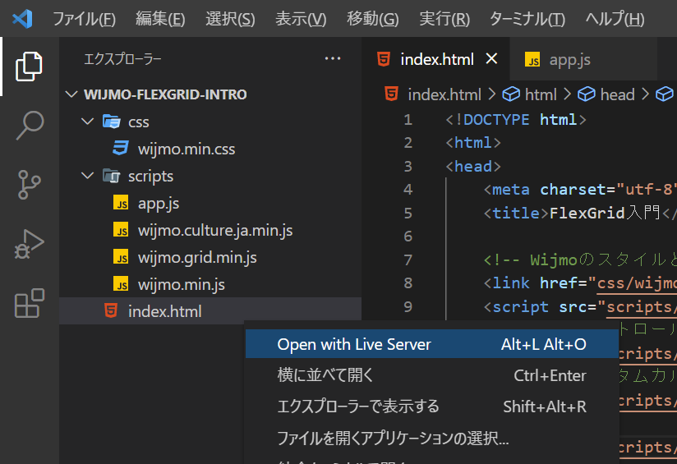Choose Open with Live Server from context menu
Image resolution: width=677 pixels, height=464 pixels.
point(432,344)
